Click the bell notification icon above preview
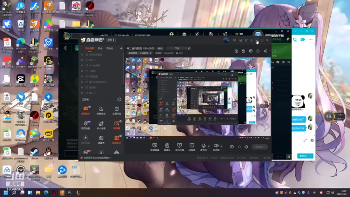Viewport: 350px width, 197px height. tap(258, 51)
